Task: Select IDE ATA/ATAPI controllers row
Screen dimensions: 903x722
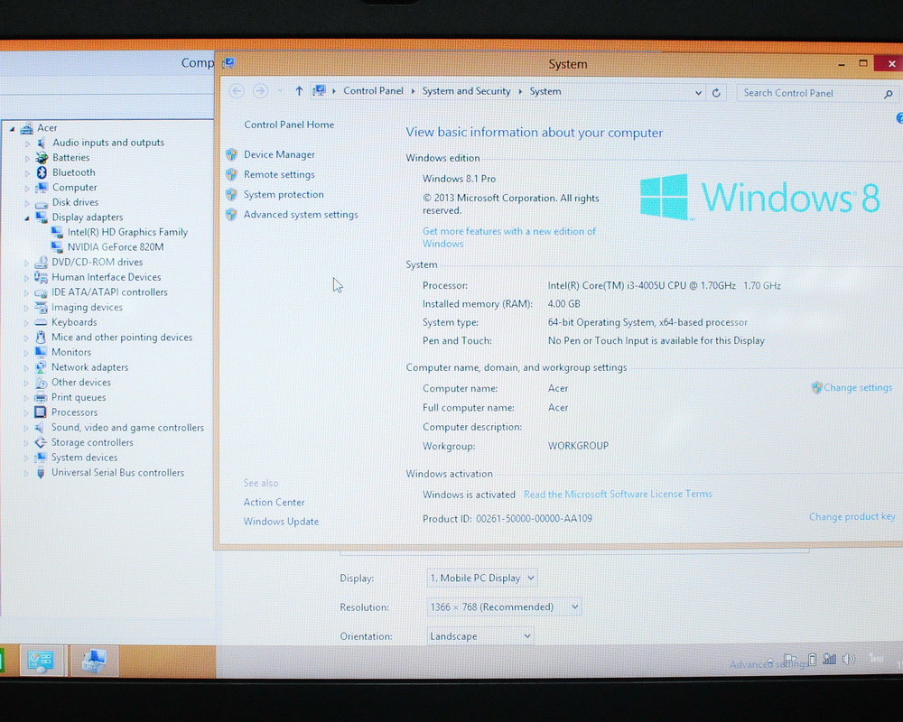Action: [109, 292]
